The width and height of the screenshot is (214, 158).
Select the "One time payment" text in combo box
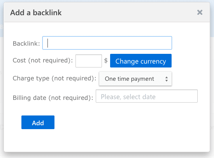click(130, 79)
